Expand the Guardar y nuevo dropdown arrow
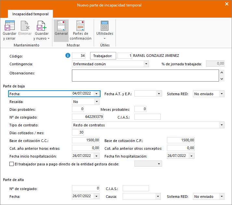The height and width of the screenshot is (205, 232). (x=48, y=38)
